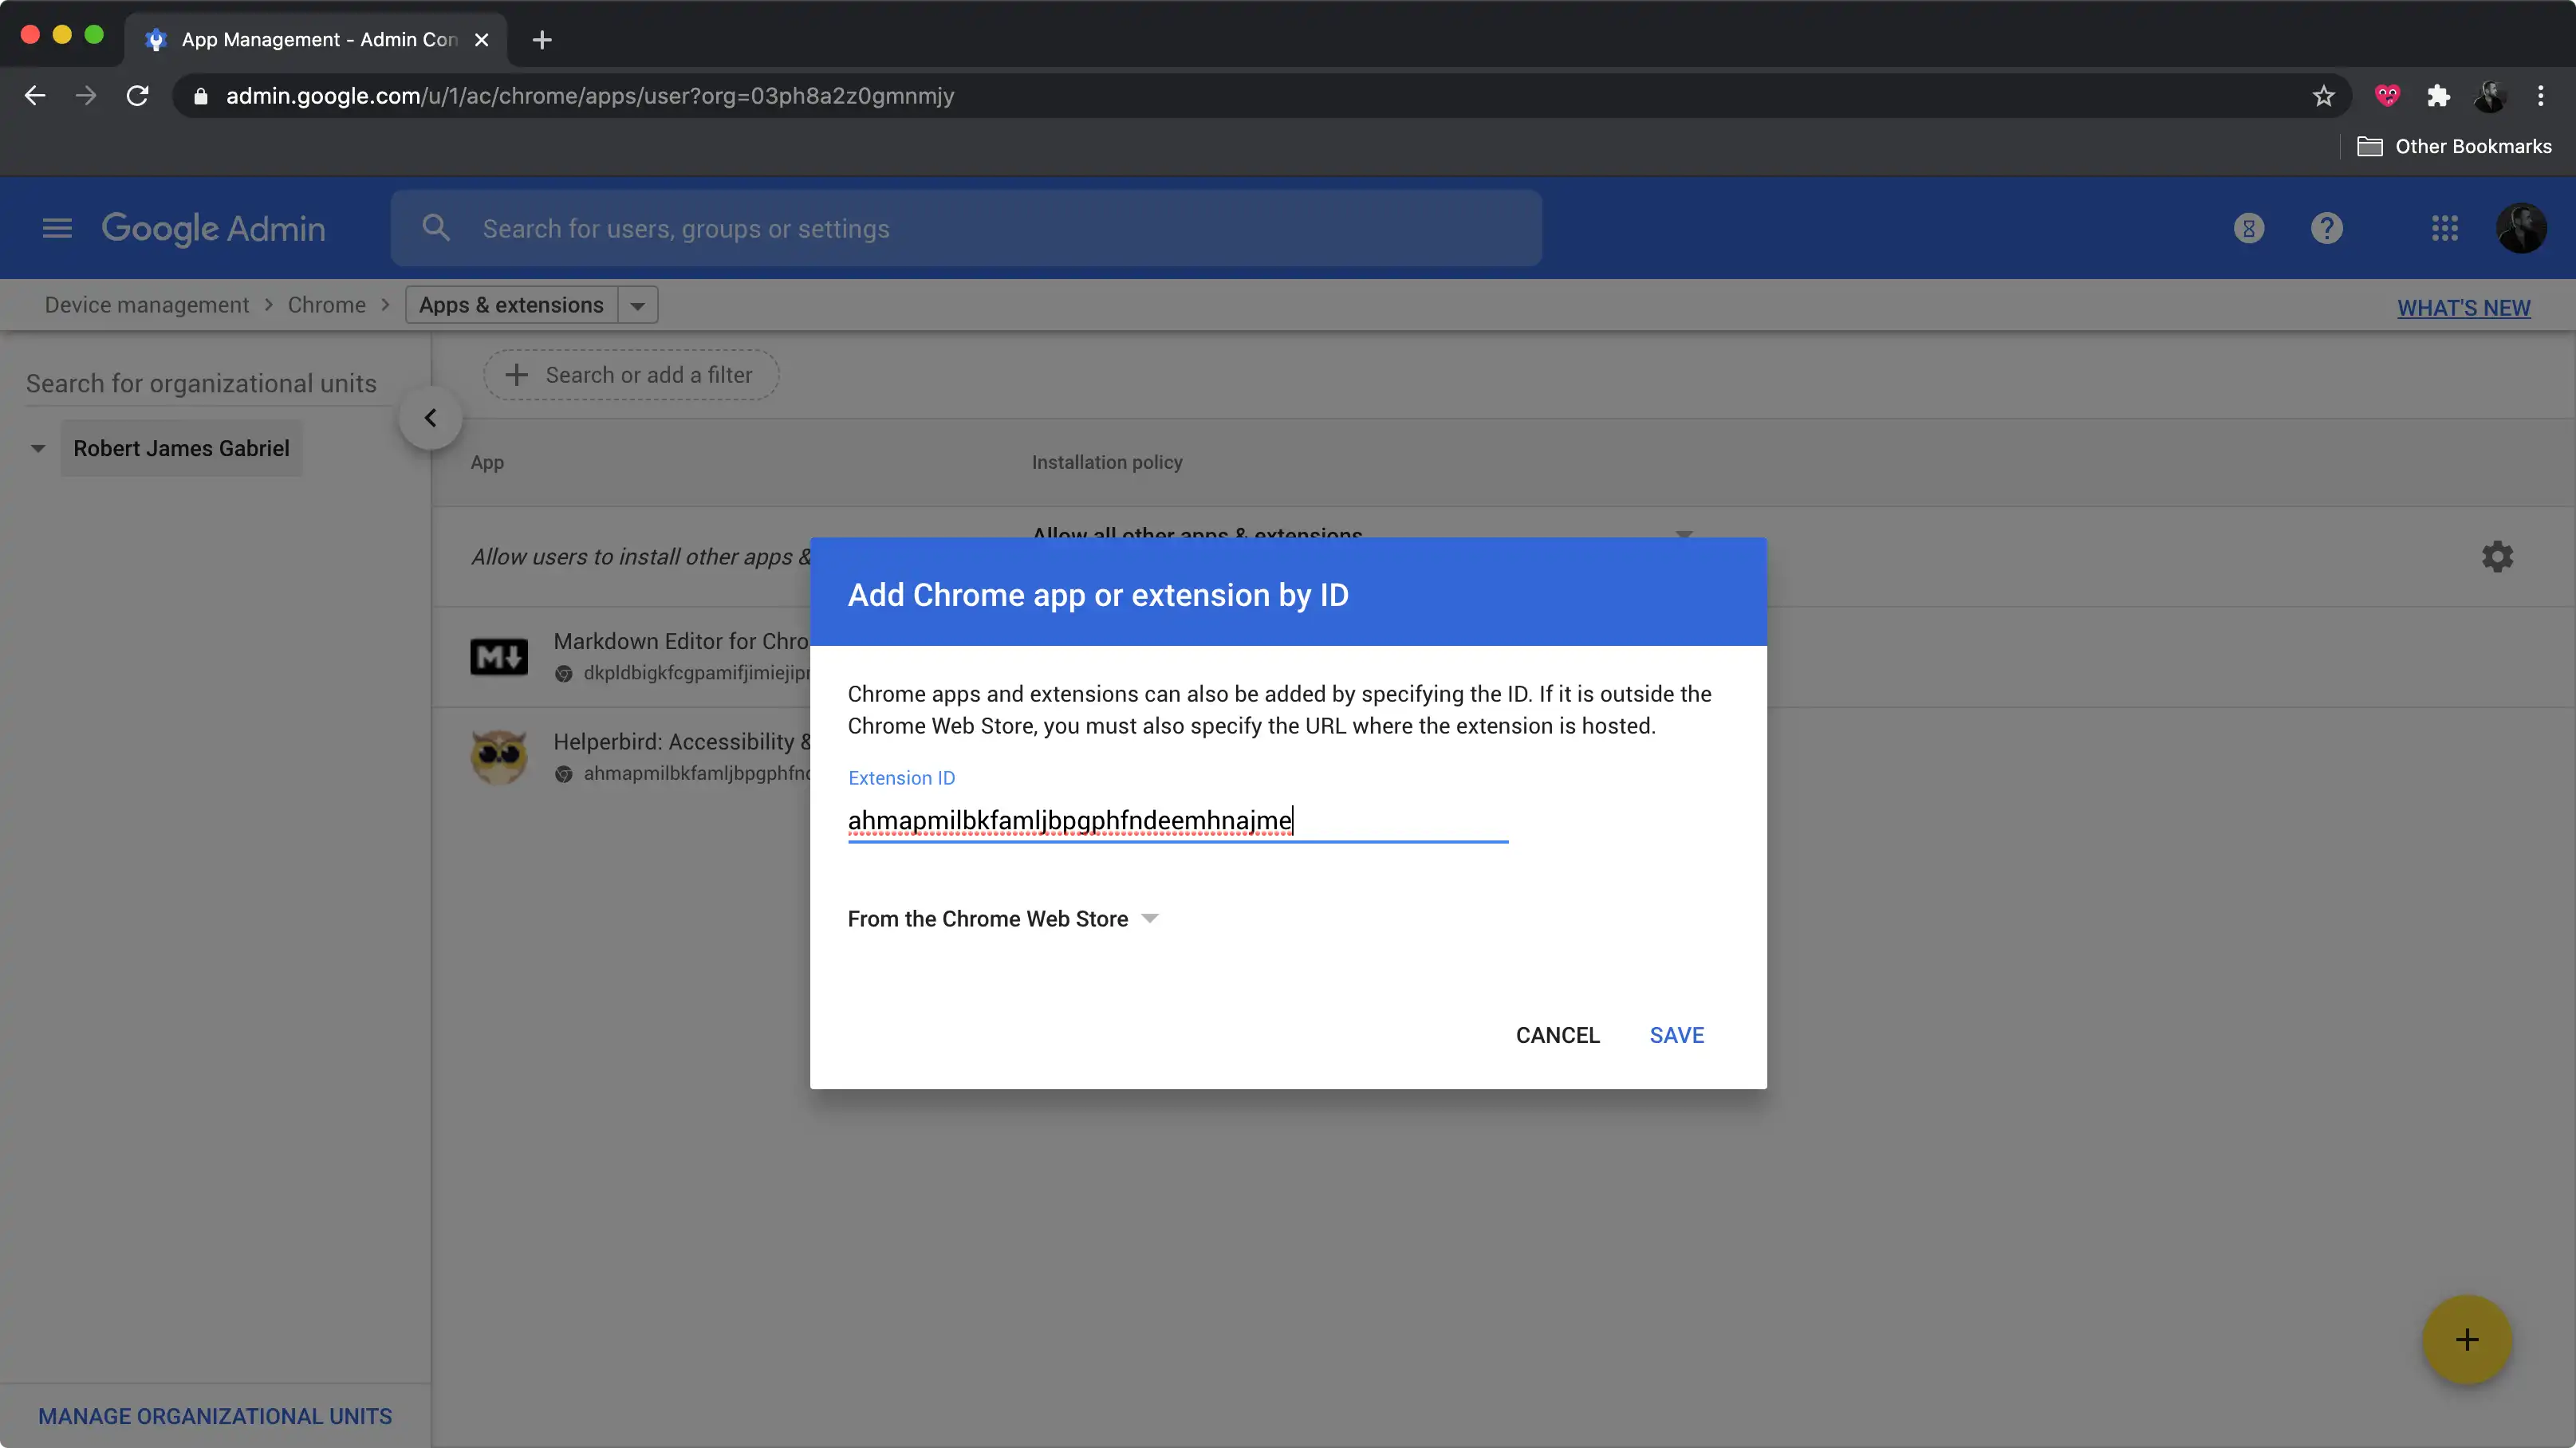2576x1448 pixels.
Task: Open the Other Bookmarks folder
Action: [x=2455, y=147]
